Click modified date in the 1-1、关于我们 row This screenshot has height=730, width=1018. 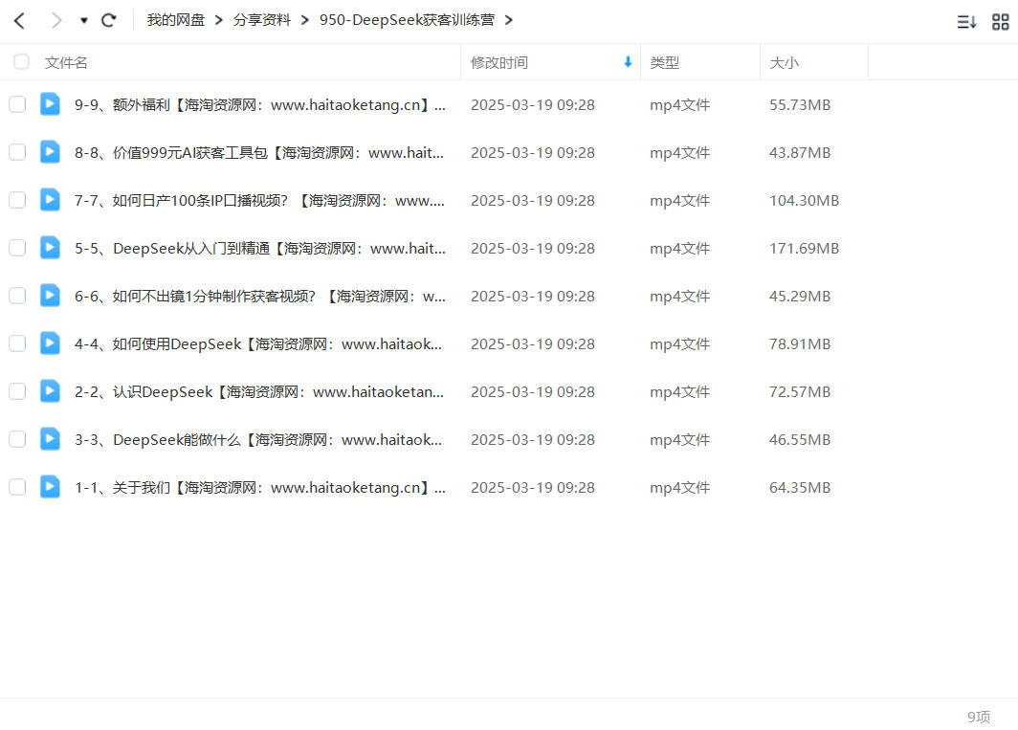point(532,488)
